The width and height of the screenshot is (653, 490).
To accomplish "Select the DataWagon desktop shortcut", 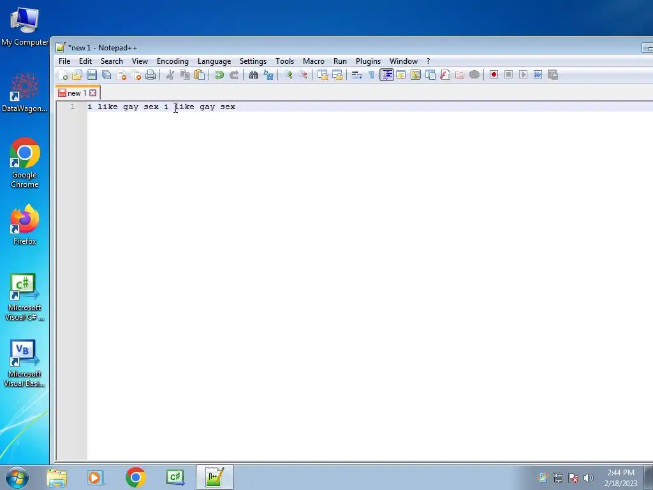I will click(25, 93).
